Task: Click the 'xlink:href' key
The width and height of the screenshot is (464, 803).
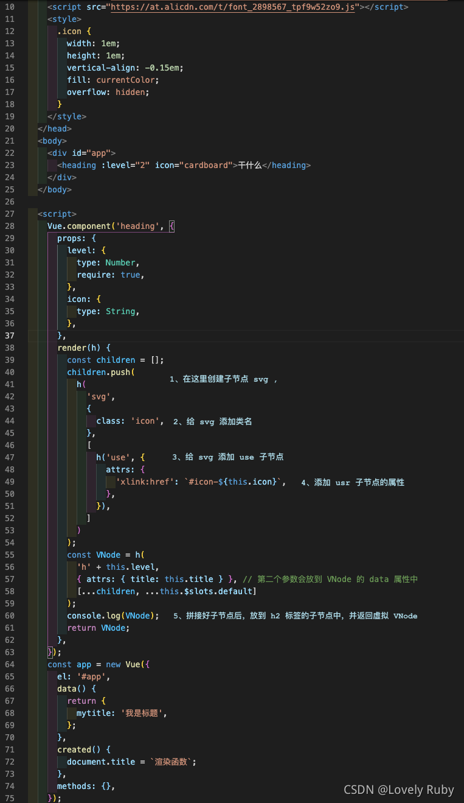Action: (145, 482)
